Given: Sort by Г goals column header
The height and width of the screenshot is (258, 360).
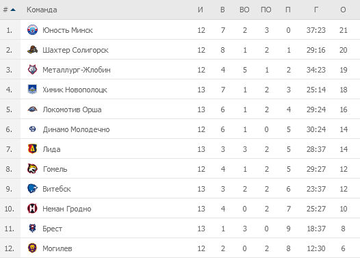Looking at the screenshot, I should [316, 10].
